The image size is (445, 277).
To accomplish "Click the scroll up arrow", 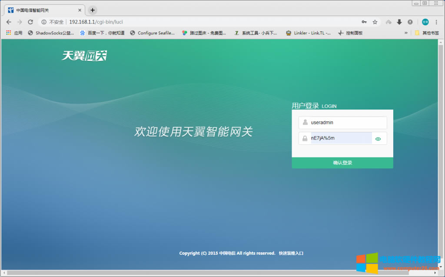I will click(441, 42).
